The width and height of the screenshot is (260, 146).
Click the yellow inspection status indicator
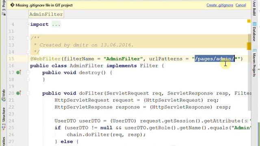click(x=249, y=21)
